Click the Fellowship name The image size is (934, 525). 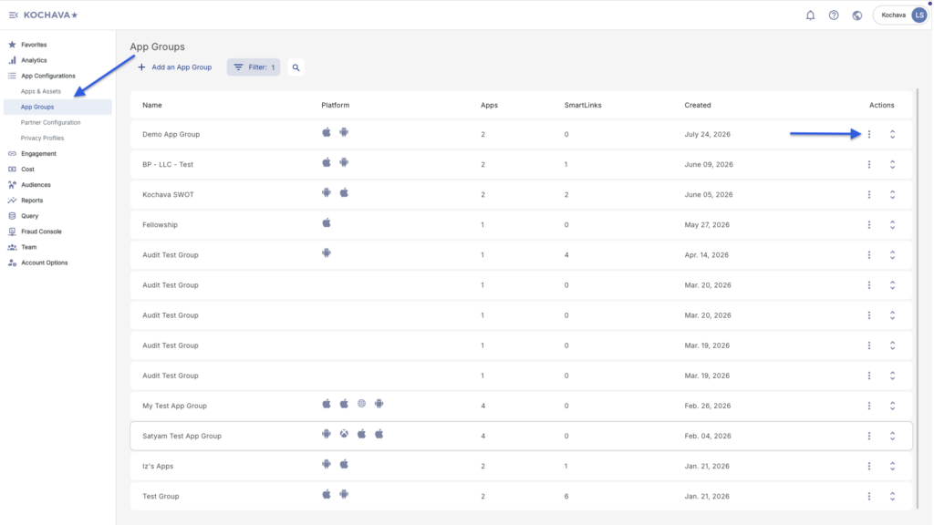[160, 225]
